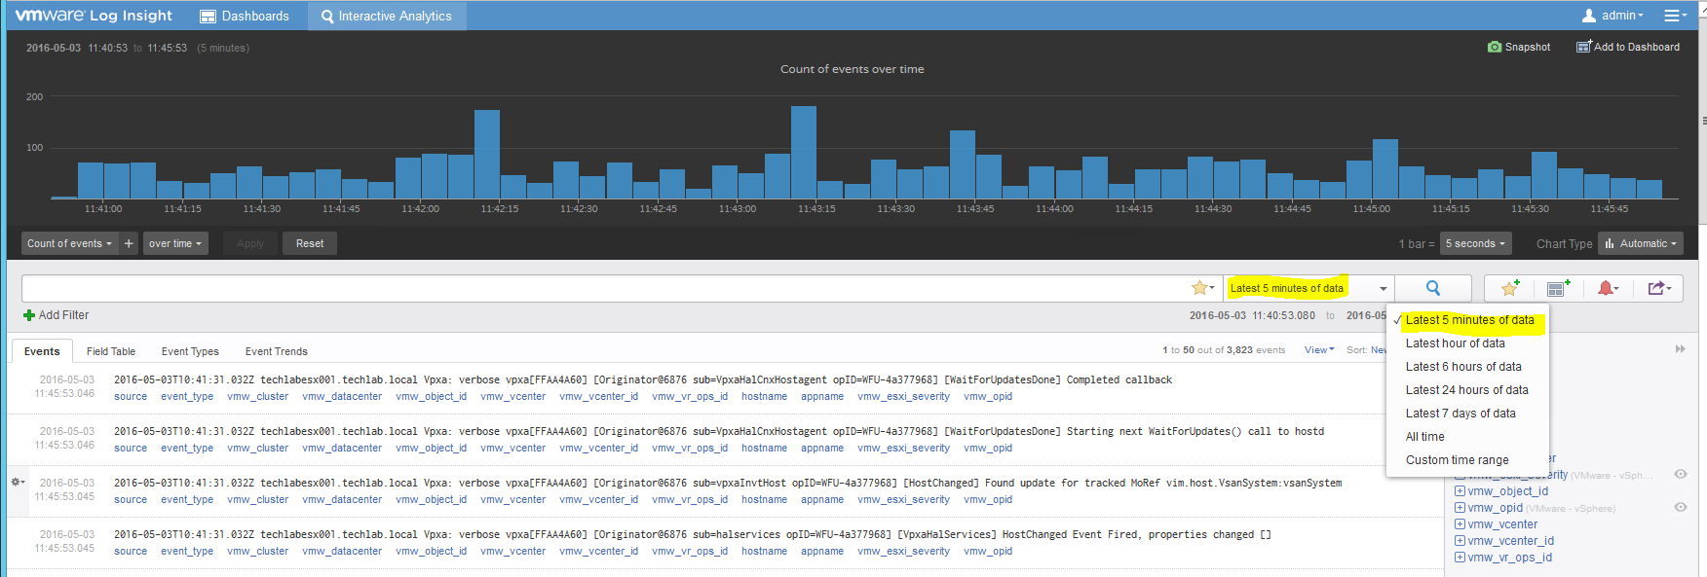The height and width of the screenshot is (577, 1707).
Task: Focus the search query input field
Action: [604, 288]
